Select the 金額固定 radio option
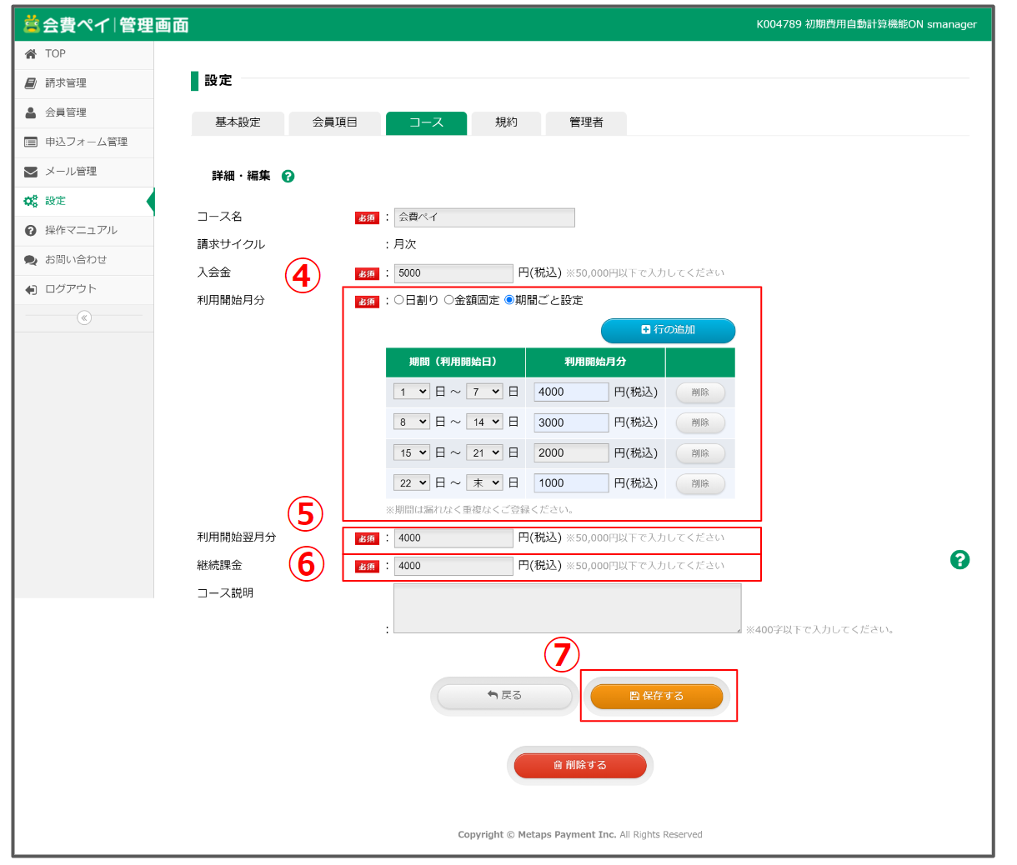Image resolution: width=1017 pixels, height=865 pixels. click(449, 300)
